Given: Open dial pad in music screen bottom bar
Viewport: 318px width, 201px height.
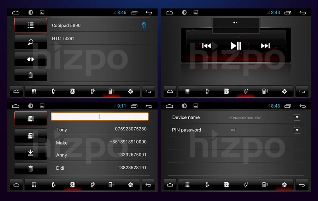Looking at the screenshot, I should [188, 91].
